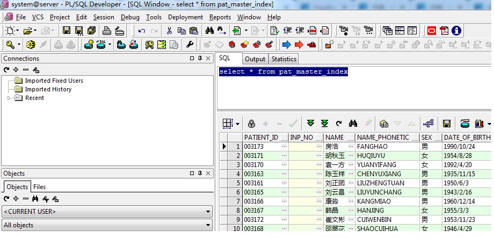
Task: Click the Refresh icon in result grid toolbar
Action: click(339, 124)
